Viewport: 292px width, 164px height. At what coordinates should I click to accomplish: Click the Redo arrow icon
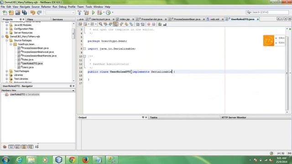[x=39, y=12]
